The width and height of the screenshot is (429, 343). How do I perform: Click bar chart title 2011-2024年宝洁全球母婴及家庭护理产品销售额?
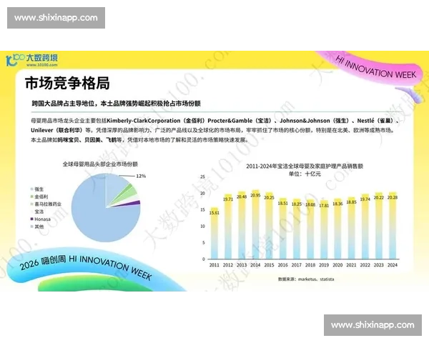tap(305, 166)
